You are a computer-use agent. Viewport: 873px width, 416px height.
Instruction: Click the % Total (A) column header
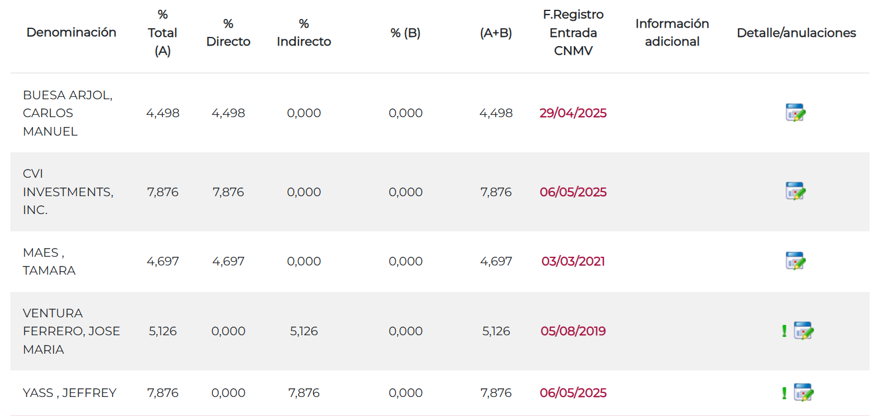(163, 32)
